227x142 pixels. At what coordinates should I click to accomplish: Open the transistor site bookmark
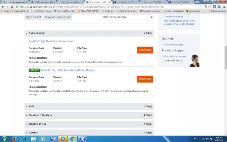[193, 11]
